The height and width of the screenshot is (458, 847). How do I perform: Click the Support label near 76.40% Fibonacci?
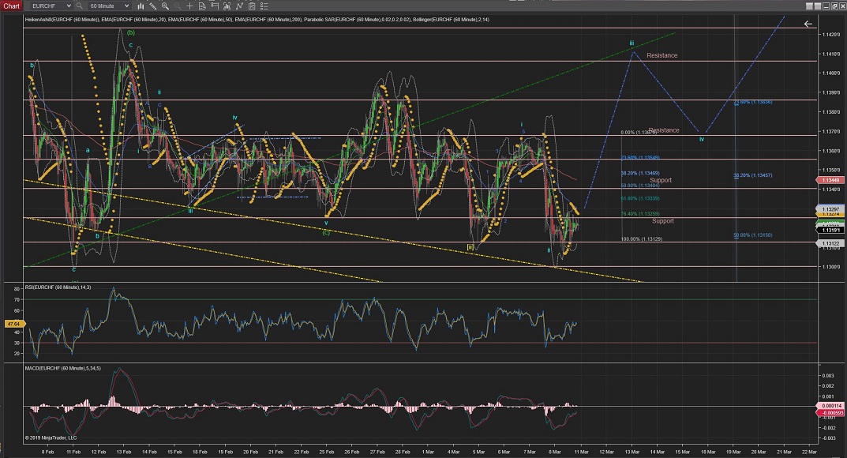[663, 221]
